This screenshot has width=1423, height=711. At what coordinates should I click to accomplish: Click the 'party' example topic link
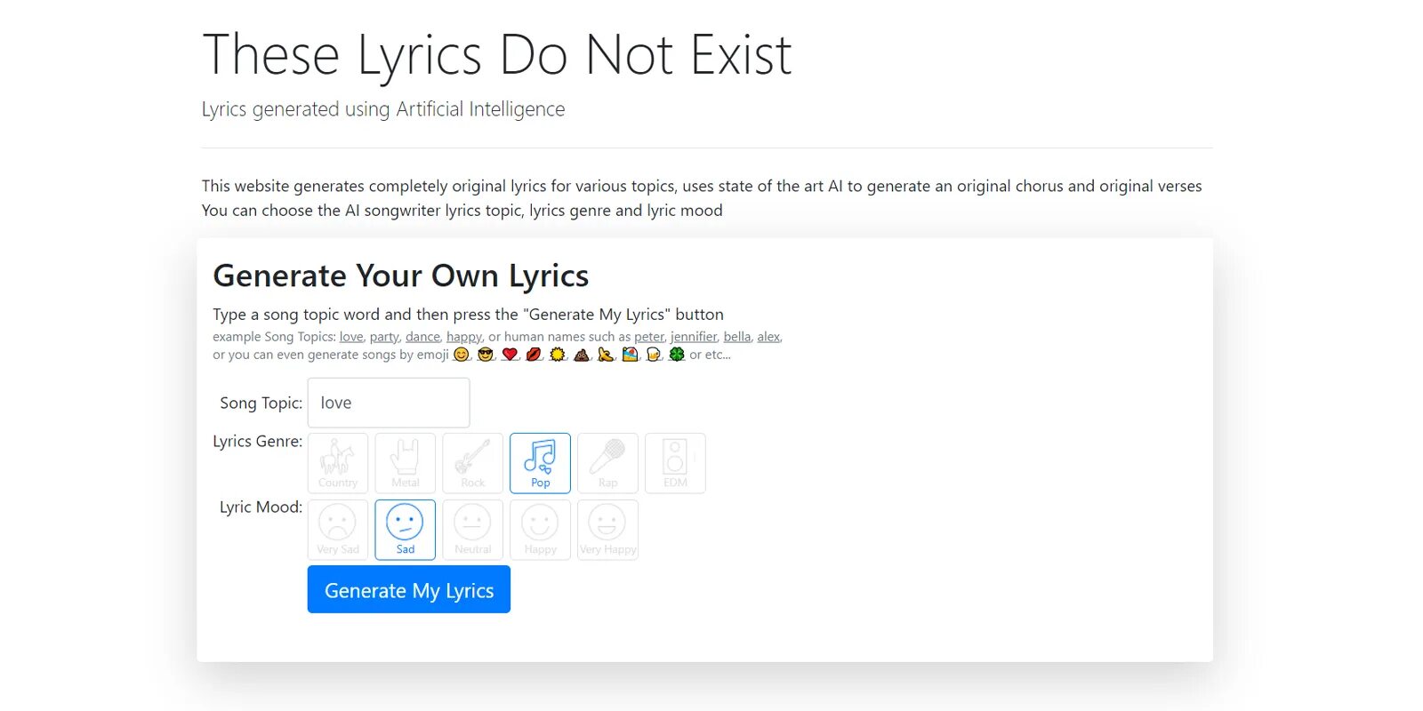(x=384, y=337)
